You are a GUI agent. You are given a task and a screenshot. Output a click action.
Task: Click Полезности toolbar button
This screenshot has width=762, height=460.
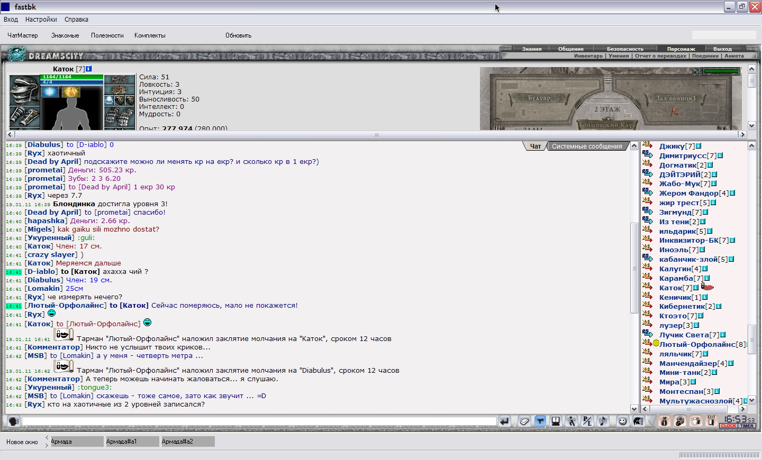click(107, 35)
